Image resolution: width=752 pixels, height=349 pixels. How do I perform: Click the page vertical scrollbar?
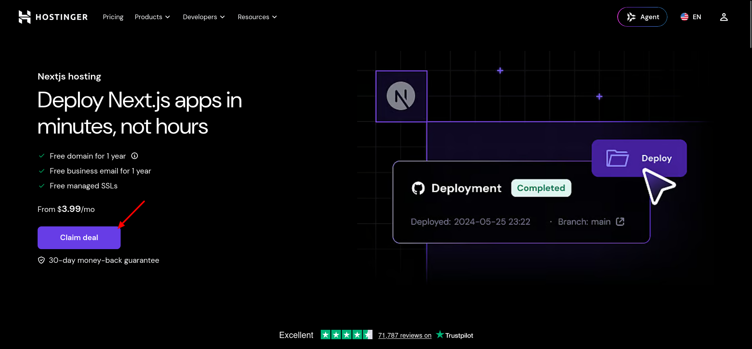[750, 24]
